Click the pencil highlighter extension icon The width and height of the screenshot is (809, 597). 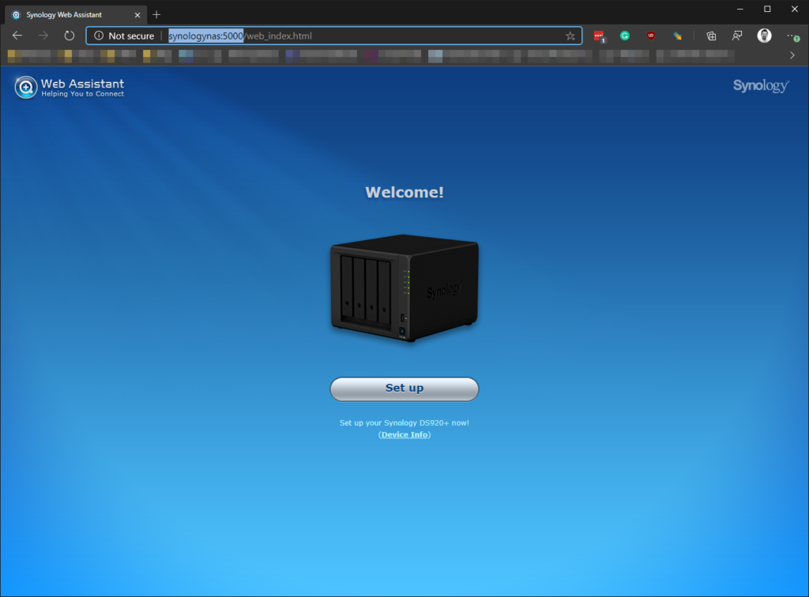(x=677, y=36)
